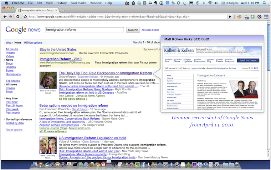Viewport: 271px width, 170px height.
Task: Bookmark this page with the star icon
Action: 25,17
